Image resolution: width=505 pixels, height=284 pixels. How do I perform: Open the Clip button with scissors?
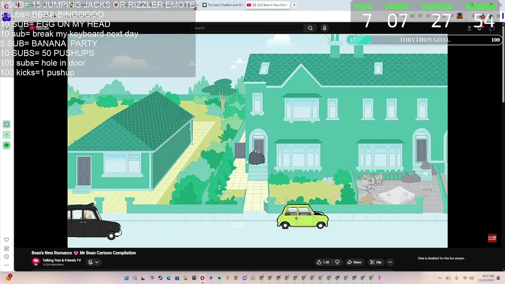click(x=376, y=262)
